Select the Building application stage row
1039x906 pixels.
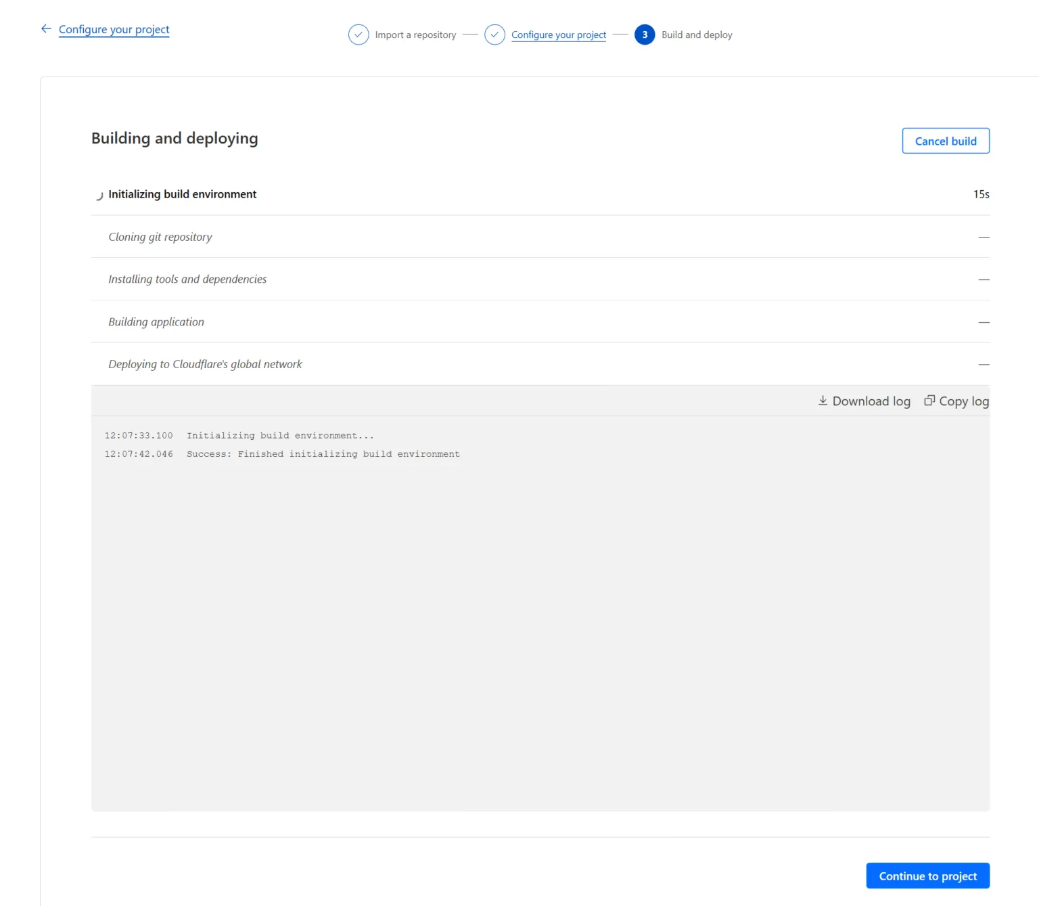point(156,322)
